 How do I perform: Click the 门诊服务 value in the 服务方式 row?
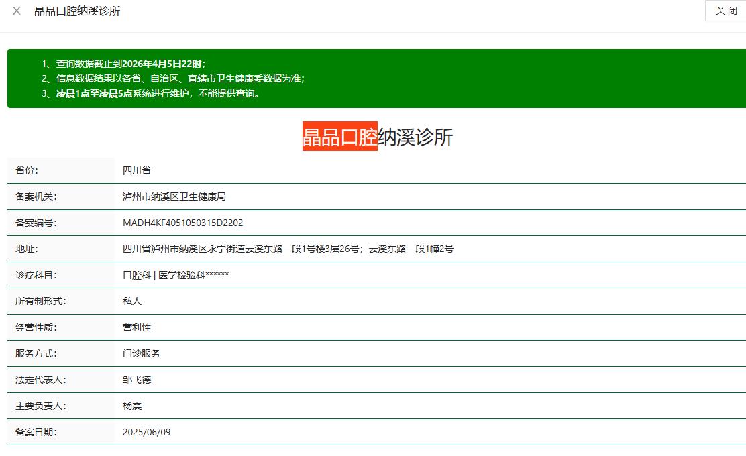(x=142, y=353)
